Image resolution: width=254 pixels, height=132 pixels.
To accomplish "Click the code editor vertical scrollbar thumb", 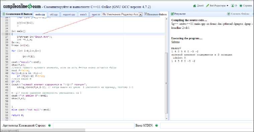I will tap(166, 83).
